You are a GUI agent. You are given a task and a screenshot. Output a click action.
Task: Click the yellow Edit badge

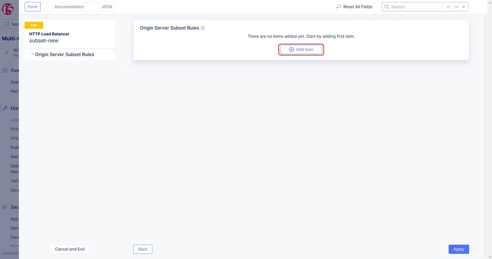tap(34, 25)
